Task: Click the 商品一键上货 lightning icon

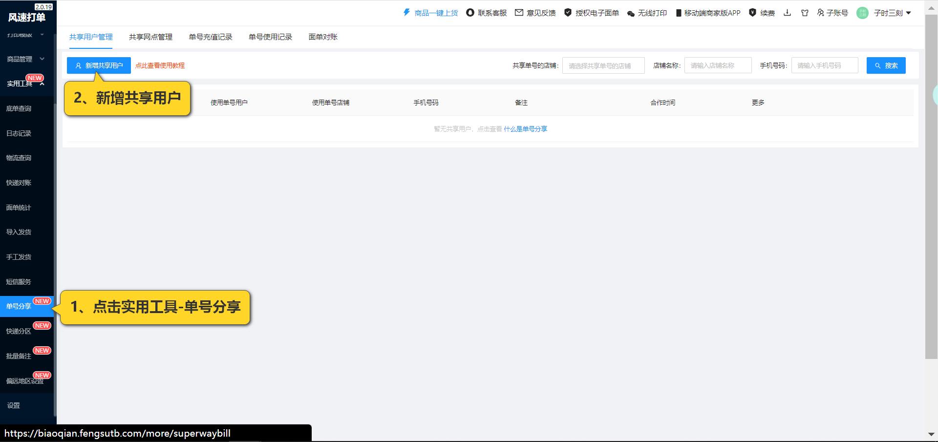Action: 406,13
